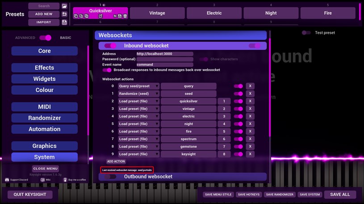Viewport: 364px width, 204px height.
Task: Toggle switch at right of Inbound websocket header
Action: pos(255,45)
